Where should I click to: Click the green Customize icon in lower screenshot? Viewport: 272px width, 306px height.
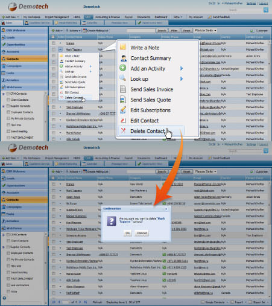251,171
